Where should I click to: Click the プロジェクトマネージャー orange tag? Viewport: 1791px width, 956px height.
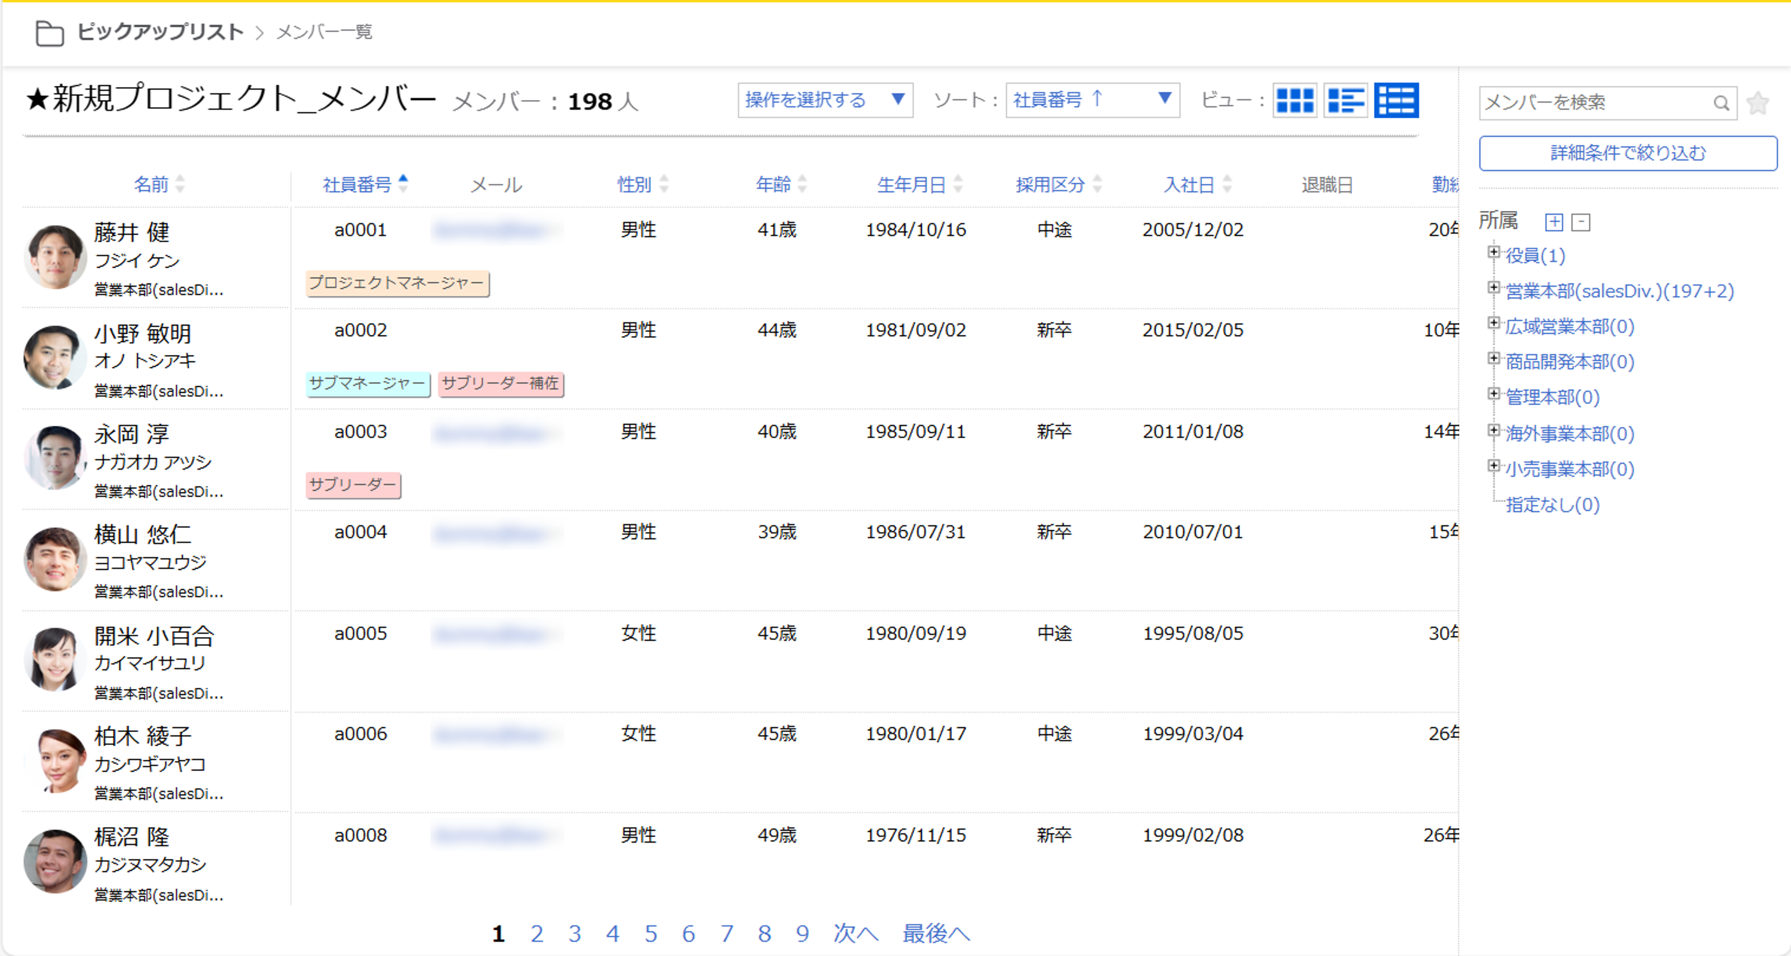(x=397, y=283)
